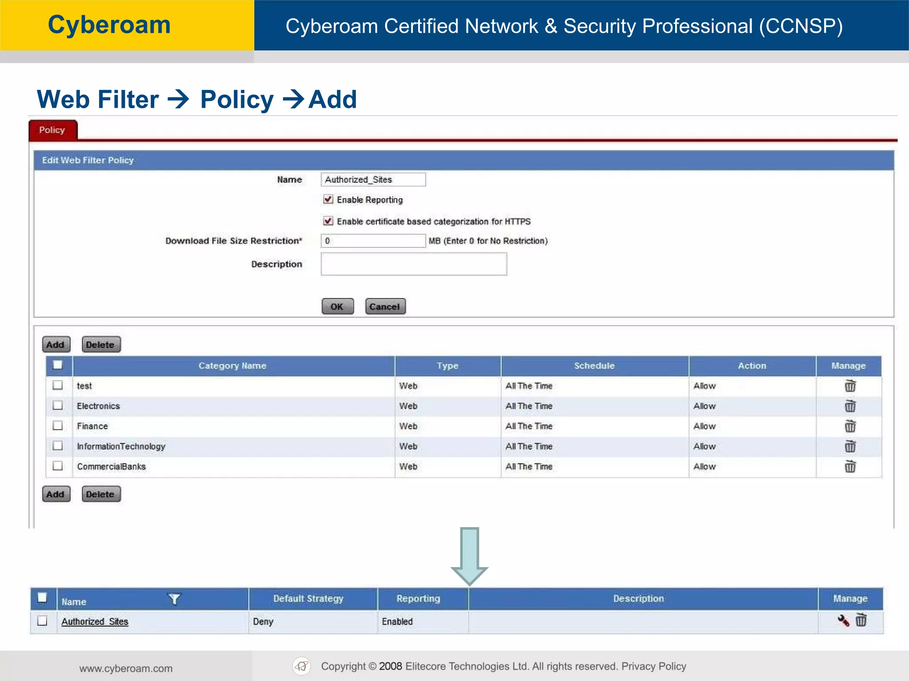The height and width of the screenshot is (681, 909).
Task: Click the OK button
Action: point(337,306)
